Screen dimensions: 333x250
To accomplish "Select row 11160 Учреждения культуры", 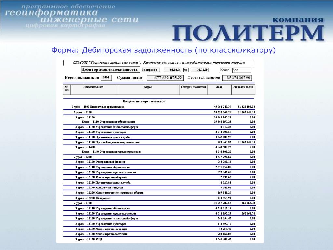I will (159, 132).
